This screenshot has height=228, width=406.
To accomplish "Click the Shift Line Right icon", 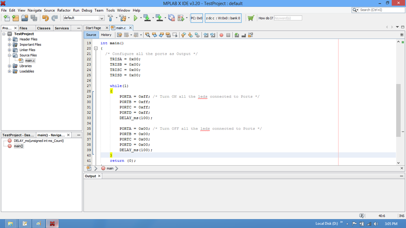I will click(212, 35).
